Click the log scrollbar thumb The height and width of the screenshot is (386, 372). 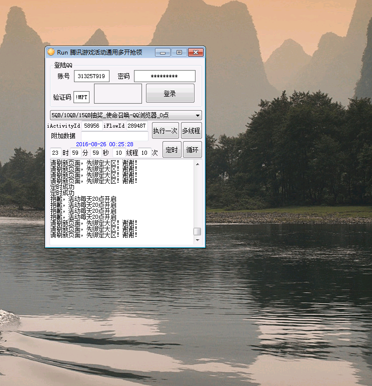tap(197, 231)
